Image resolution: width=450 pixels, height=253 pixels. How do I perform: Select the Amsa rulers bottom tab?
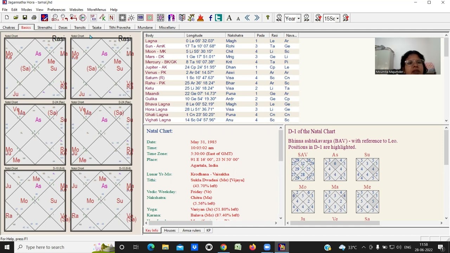(192, 231)
